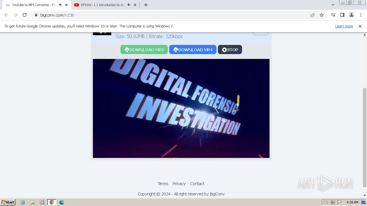Select the Size 50.82MB Bitrate text
Screen dimensions: 367x206
[149, 36]
